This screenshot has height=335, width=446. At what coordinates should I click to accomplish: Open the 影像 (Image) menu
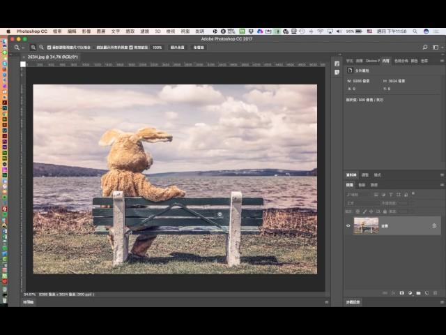click(x=86, y=31)
